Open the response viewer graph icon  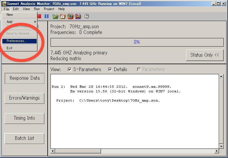coord(63,16)
